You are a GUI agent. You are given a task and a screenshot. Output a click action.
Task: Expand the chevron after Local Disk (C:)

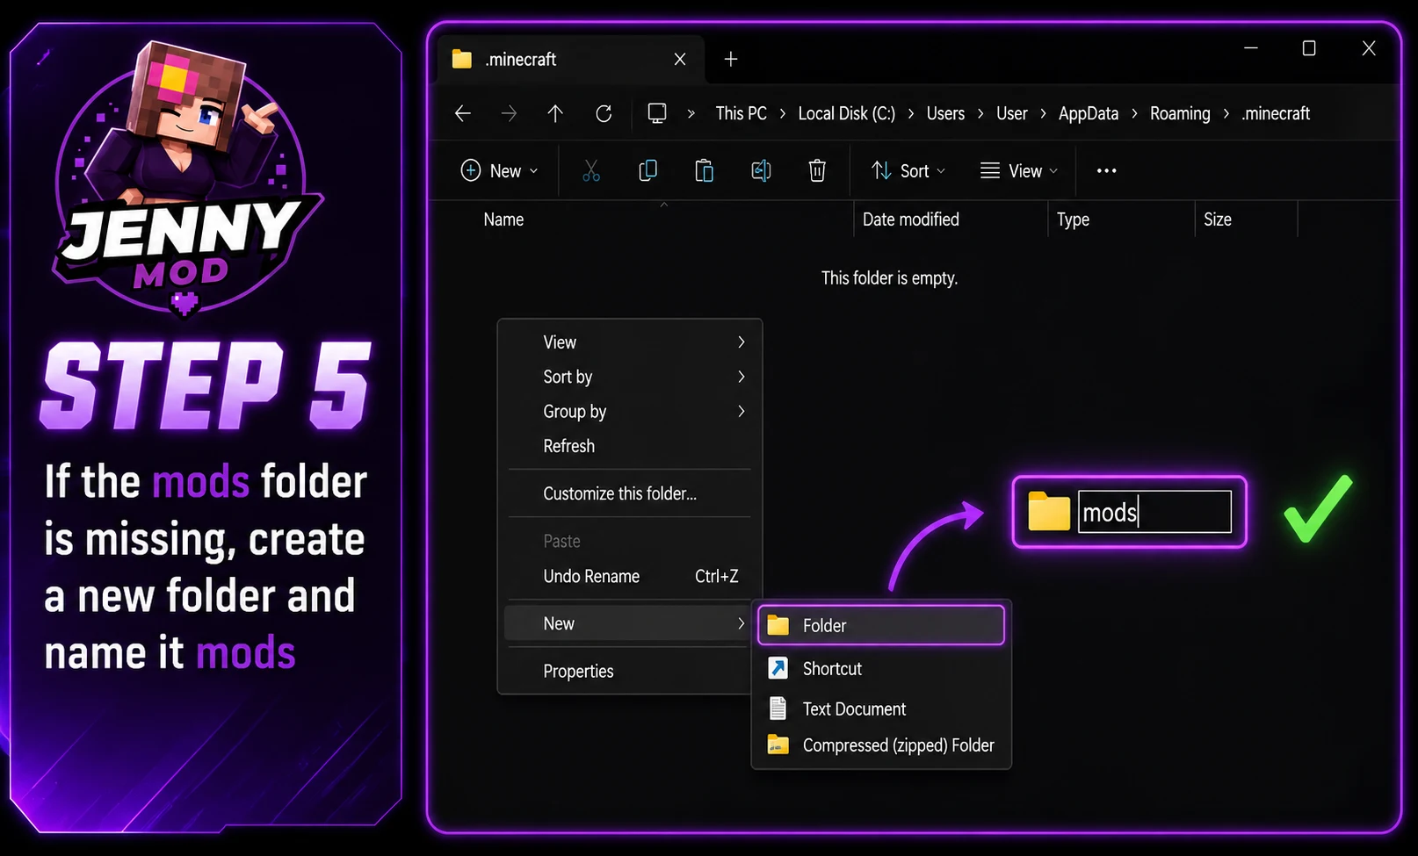(x=911, y=113)
